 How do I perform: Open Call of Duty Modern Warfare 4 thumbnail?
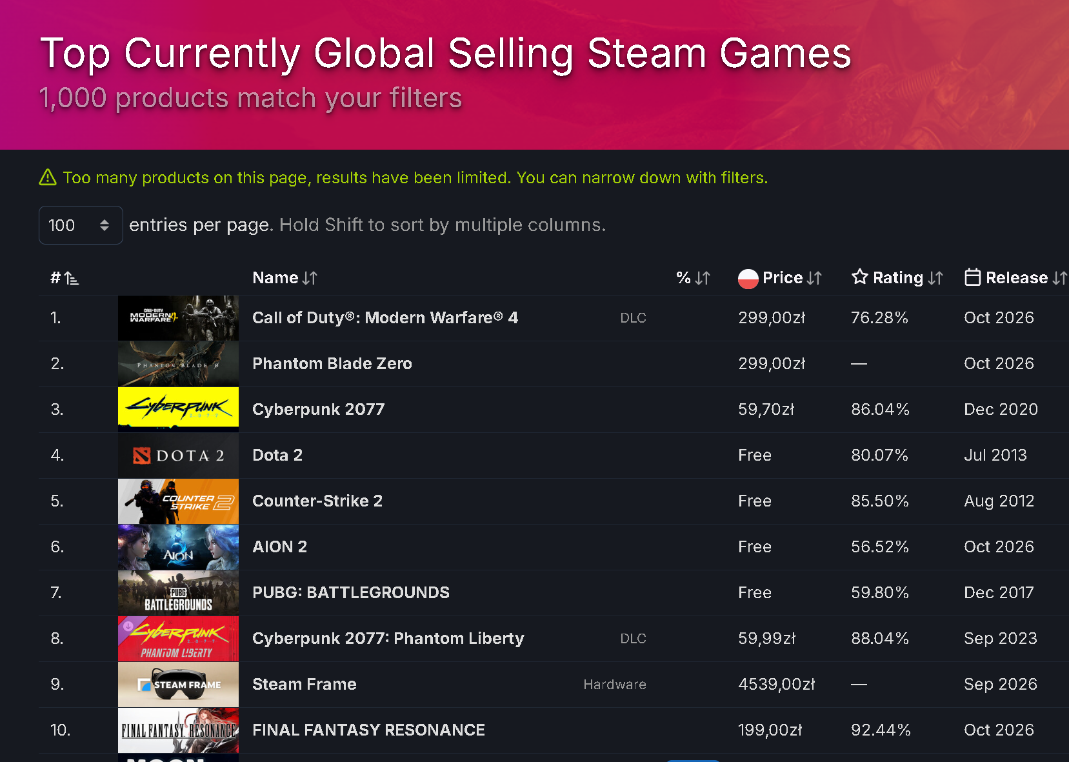pyautogui.click(x=178, y=318)
